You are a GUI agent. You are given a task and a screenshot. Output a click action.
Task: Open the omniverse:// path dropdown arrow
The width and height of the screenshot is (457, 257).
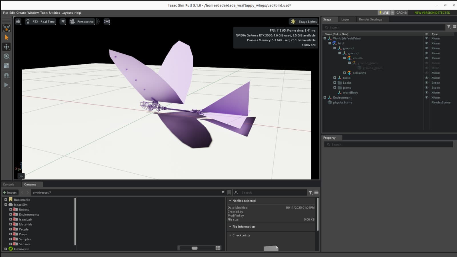point(223,193)
